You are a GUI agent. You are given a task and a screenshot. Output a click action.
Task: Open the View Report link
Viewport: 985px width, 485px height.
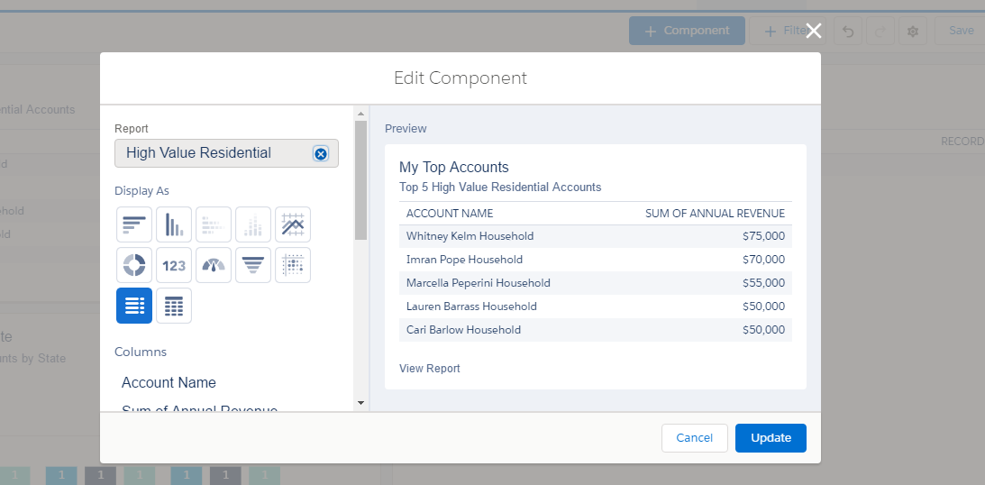[430, 369]
